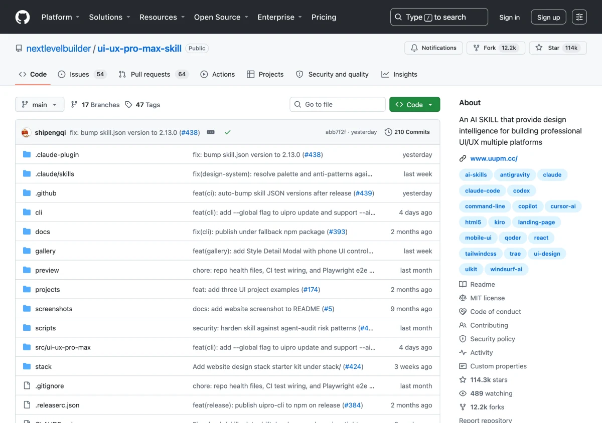Click the Go to file field

click(338, 104)
